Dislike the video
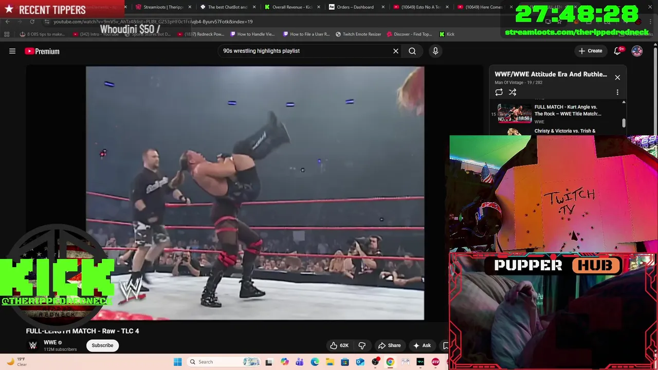 pos(362,345)
